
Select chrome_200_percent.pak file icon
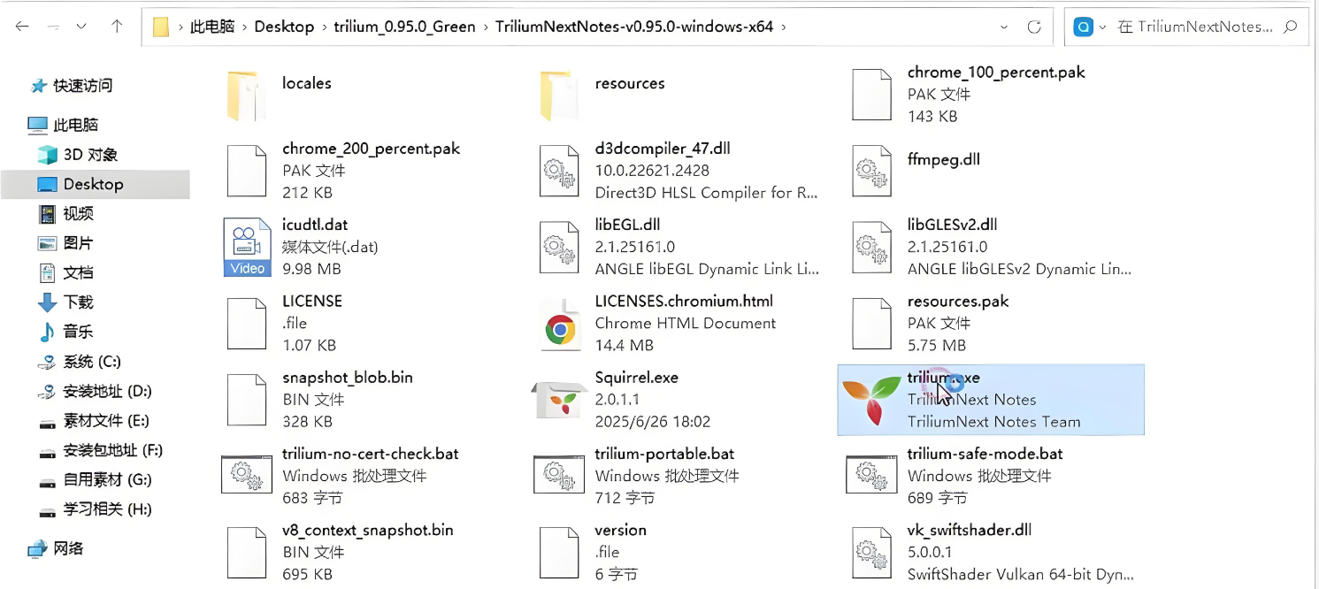(x=247, y=171)
